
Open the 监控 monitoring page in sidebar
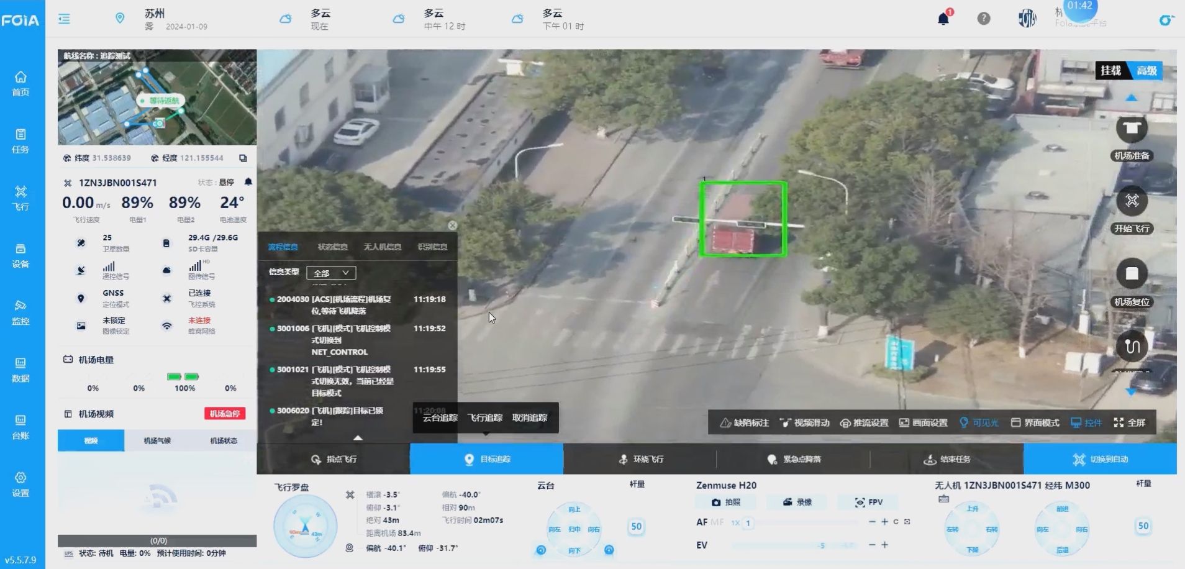[x=20, y=312]
